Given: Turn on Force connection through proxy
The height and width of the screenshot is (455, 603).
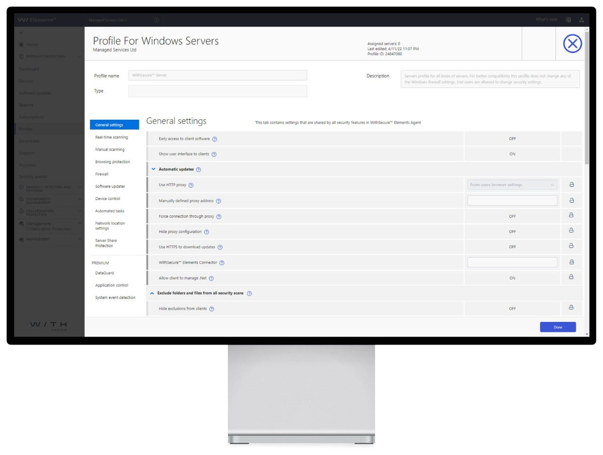Looking at the screenshot, I should point(512,216).
